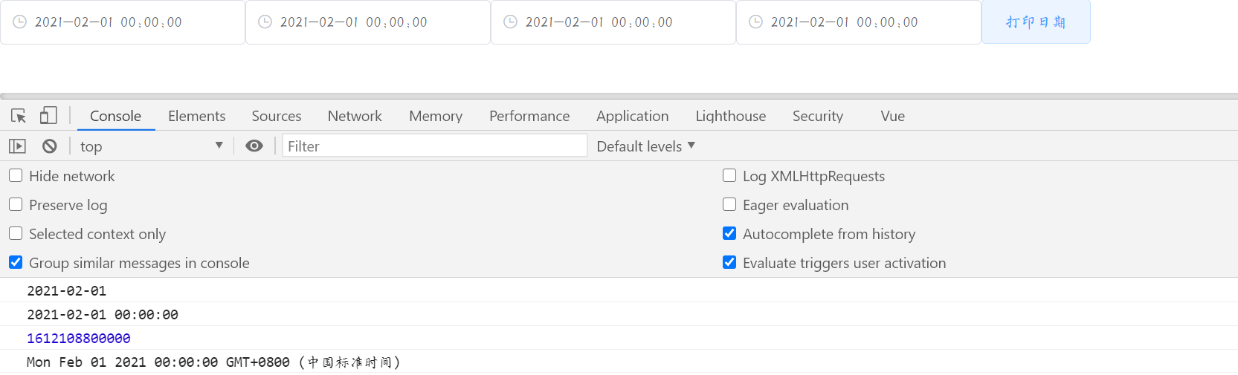Image resolution: width=1238 pixels, height=375 pixels.
Task: Click clock icon in fourth date picker
Action: click(x=755, y=22)
